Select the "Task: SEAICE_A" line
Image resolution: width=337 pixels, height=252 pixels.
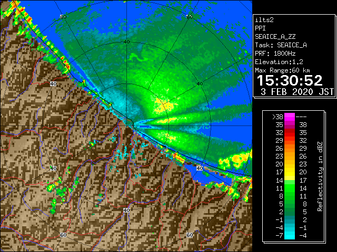[281, 45]
